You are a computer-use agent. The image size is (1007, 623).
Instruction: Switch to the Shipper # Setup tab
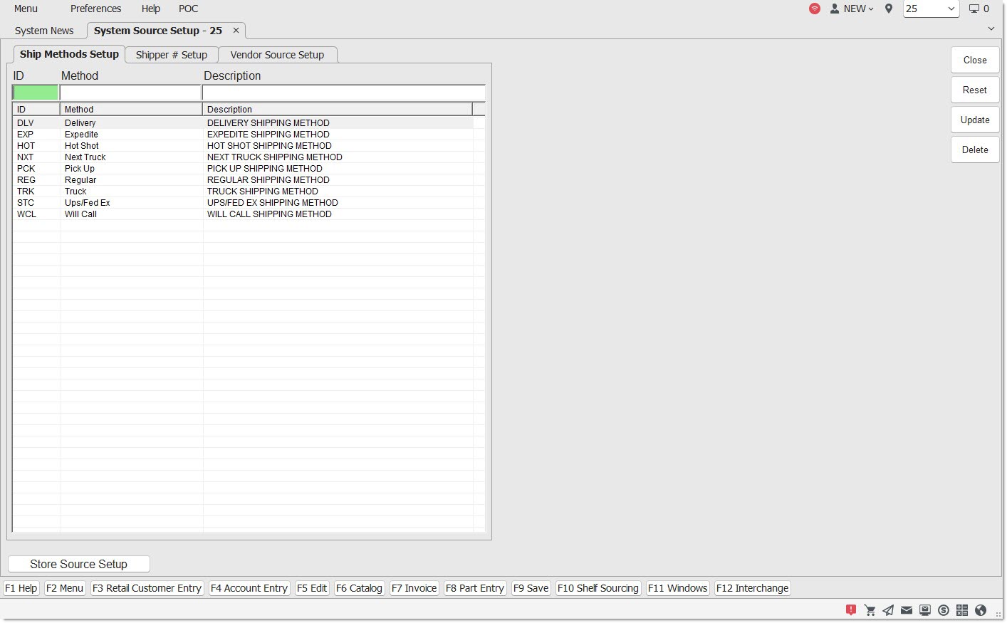[172, 55]
